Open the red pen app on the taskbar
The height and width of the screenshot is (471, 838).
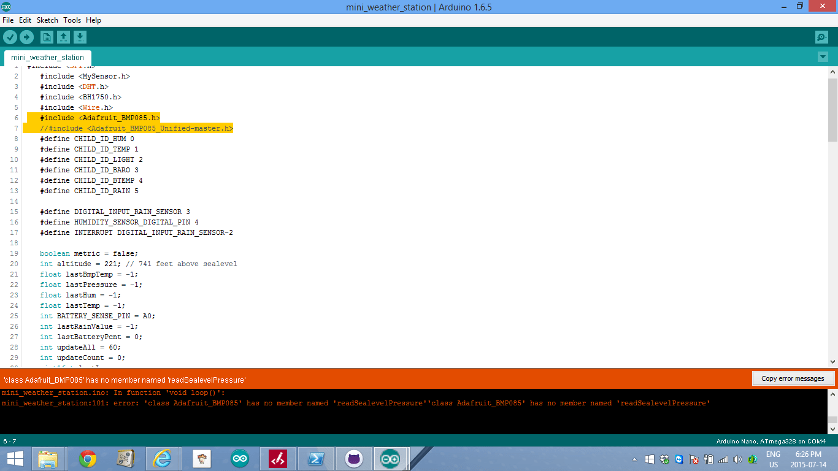click(278, 459)
